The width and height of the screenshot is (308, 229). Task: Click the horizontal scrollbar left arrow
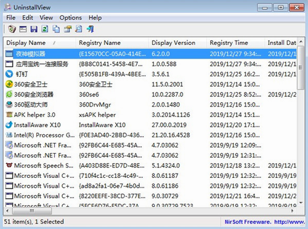[x=7, y=211]
